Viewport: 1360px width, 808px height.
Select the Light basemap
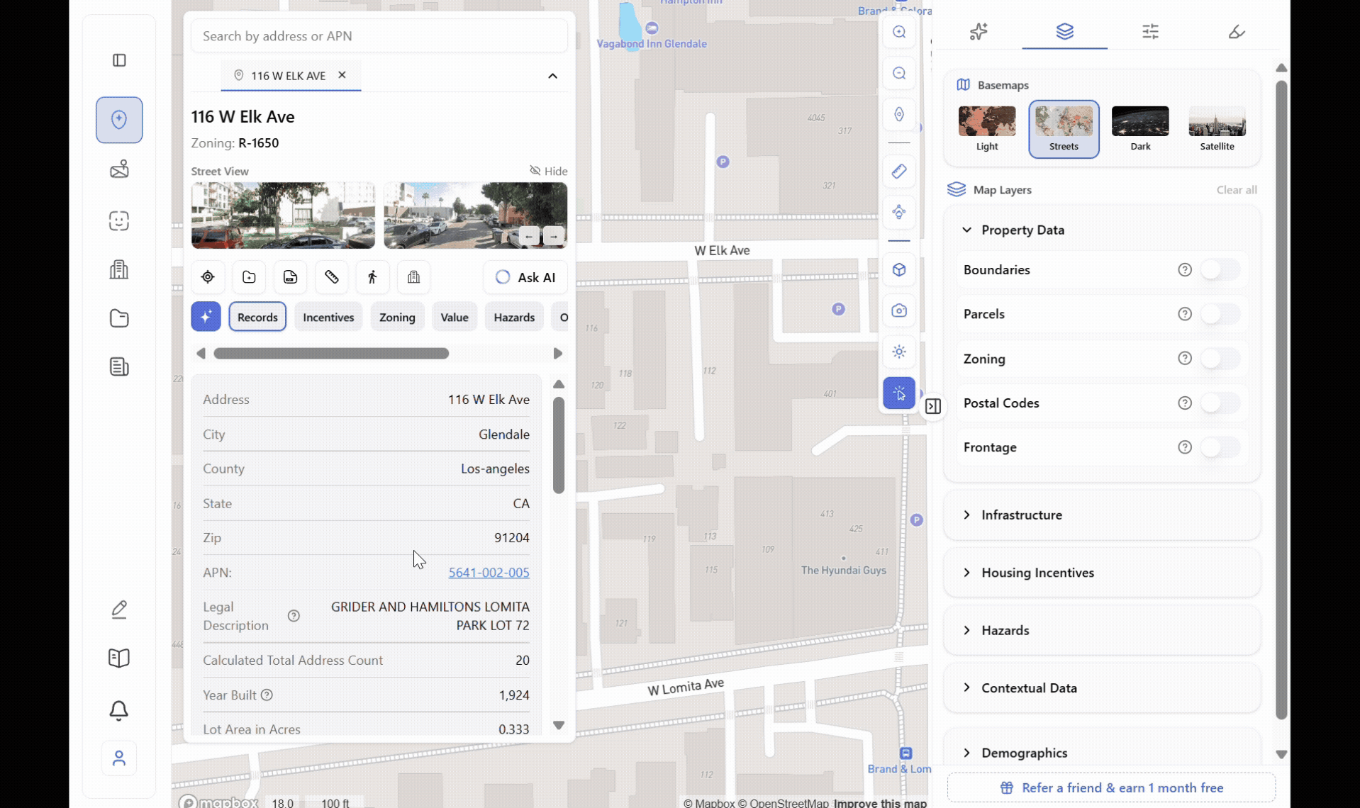tap(987, 129)
